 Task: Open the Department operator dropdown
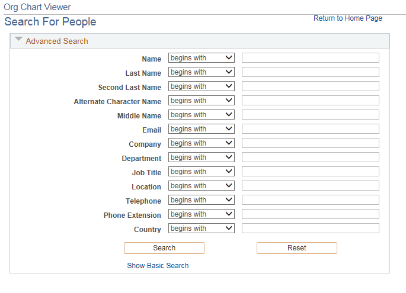point(202,157)
